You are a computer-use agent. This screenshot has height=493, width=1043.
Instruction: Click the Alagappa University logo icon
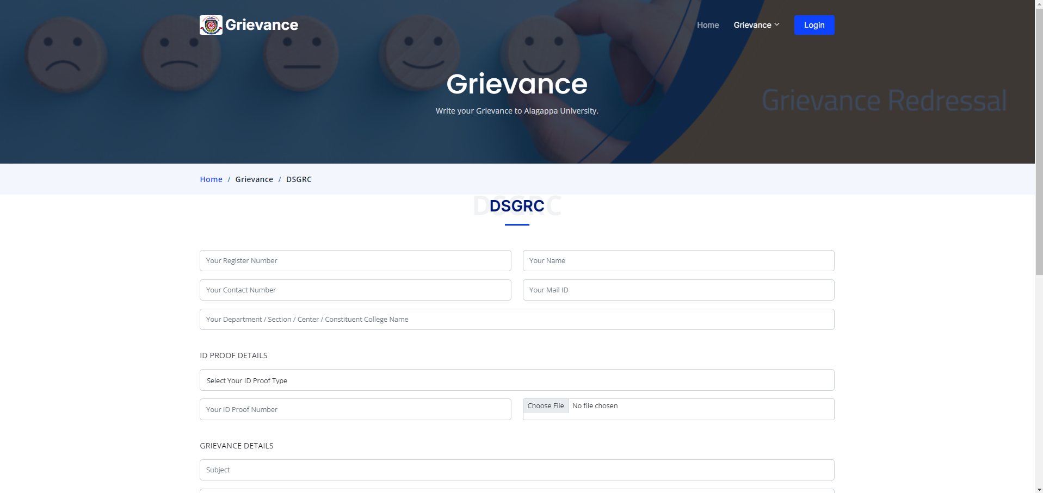pos(211,25)
